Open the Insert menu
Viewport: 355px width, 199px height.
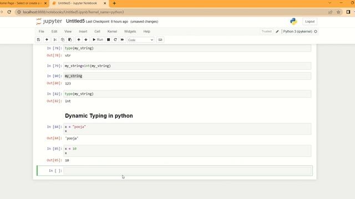pos(83,32)
